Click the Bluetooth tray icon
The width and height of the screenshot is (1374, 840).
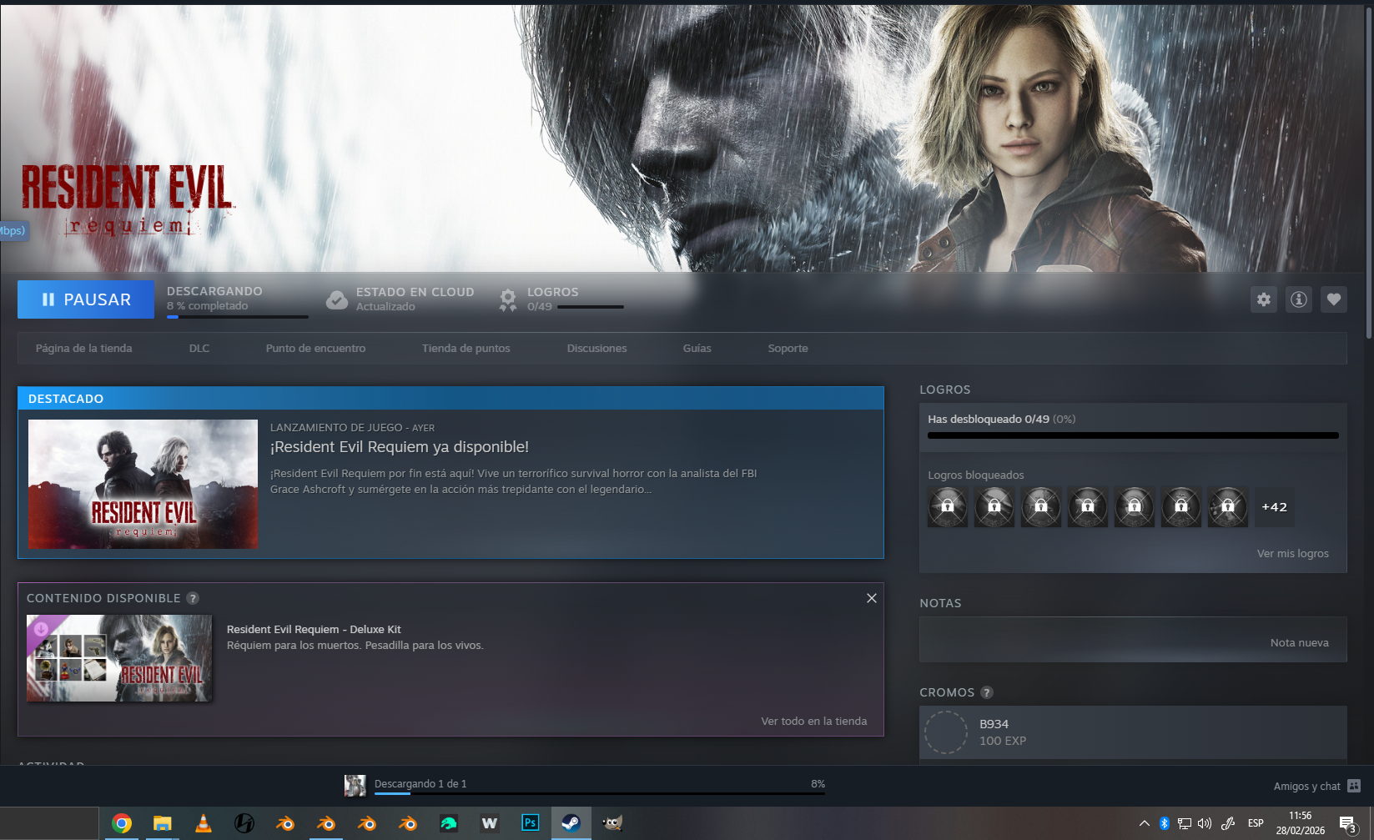pos(1165,823)
